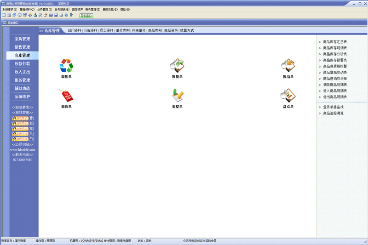Open the 商品库存分析表 report
The width and height of the screenshot is (368, 245).
(x=335, y=54)
